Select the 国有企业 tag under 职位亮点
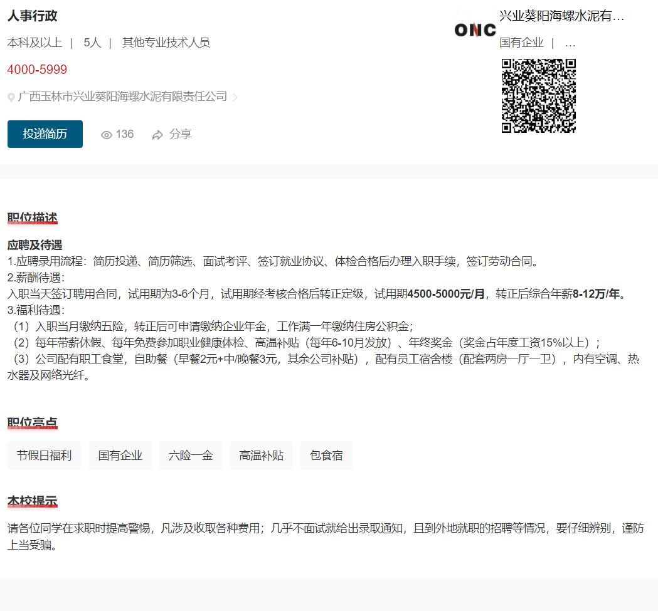The width and height of the screenshot is (658, 611). point(120,456)
